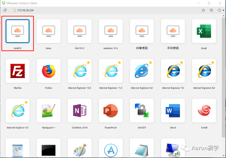This screenshot has width=226, height=158.
Task: Close the VMware Horizon Client window
Action: (220, 3)
